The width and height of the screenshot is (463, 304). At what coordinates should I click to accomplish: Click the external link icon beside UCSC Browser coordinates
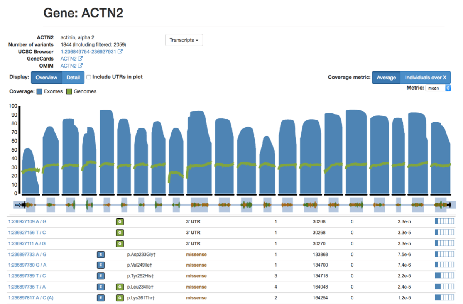(120, 52)
